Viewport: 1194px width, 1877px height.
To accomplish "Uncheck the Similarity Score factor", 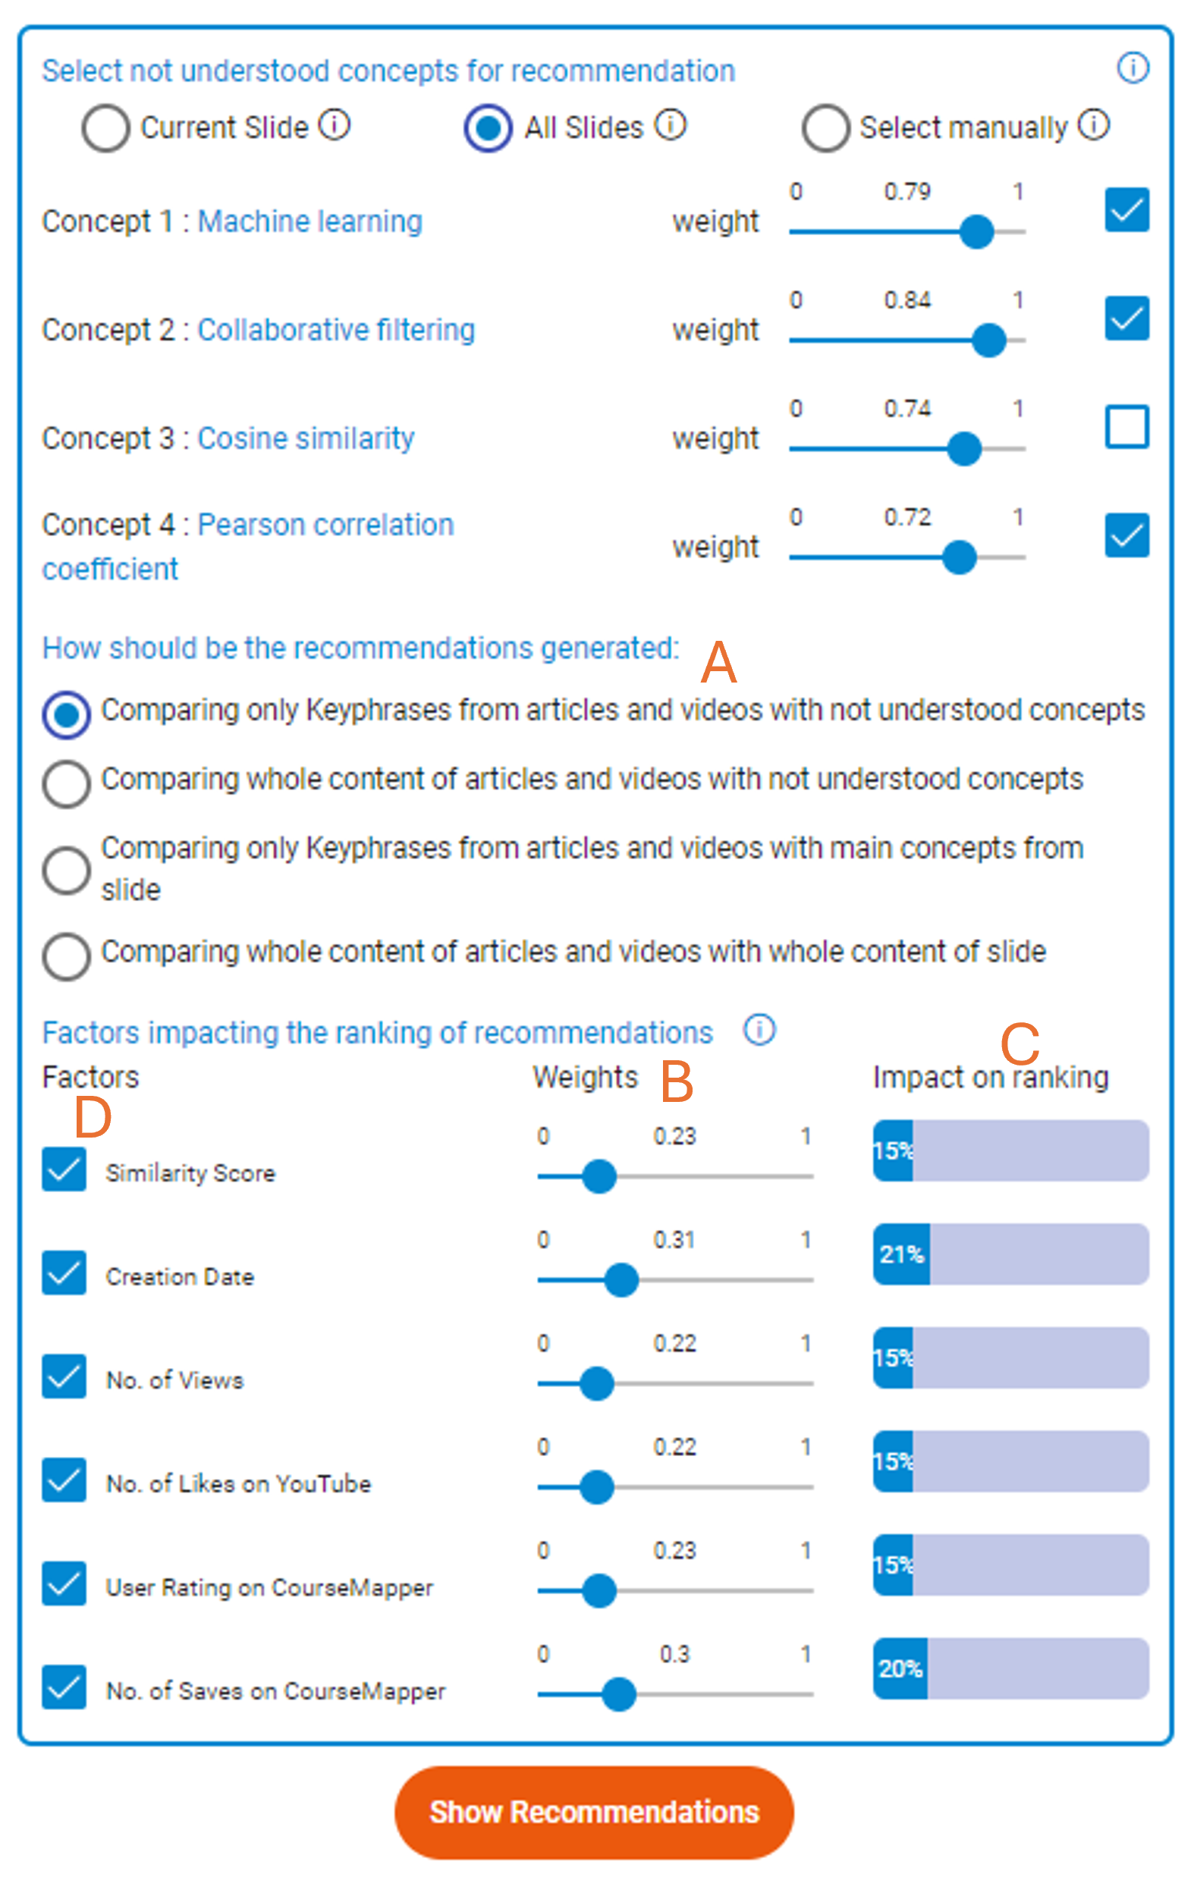I will pyautogui.click(x=64, y=1169).
